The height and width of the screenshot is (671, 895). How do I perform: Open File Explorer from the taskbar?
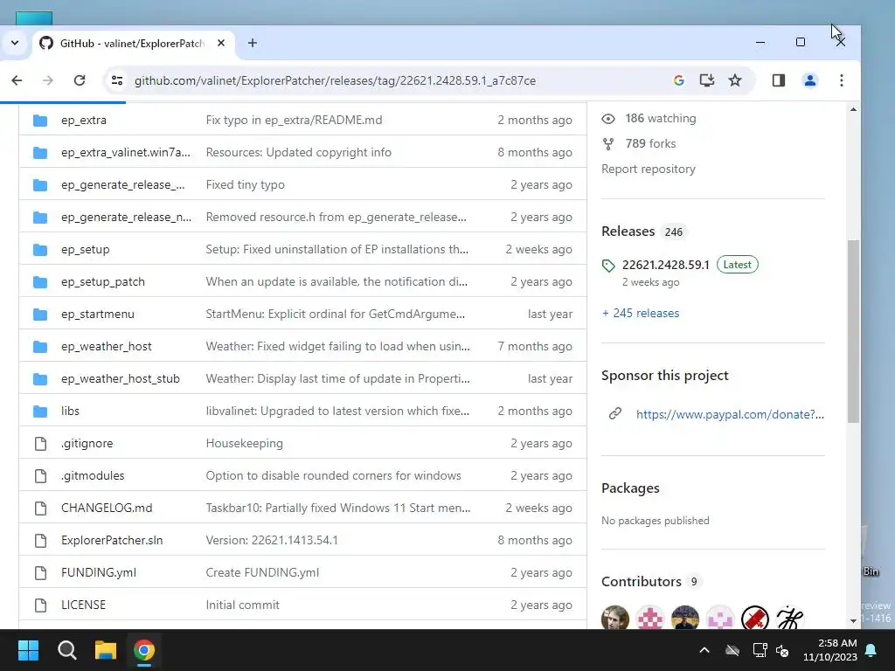106,650
